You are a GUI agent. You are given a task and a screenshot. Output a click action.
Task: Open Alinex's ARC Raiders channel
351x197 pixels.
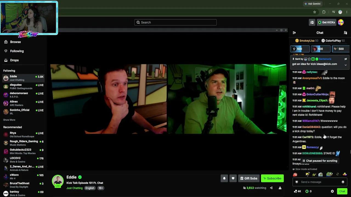(23, 103)
